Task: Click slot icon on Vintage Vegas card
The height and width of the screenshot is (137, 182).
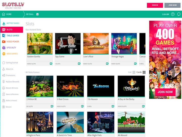Action: 135,64
